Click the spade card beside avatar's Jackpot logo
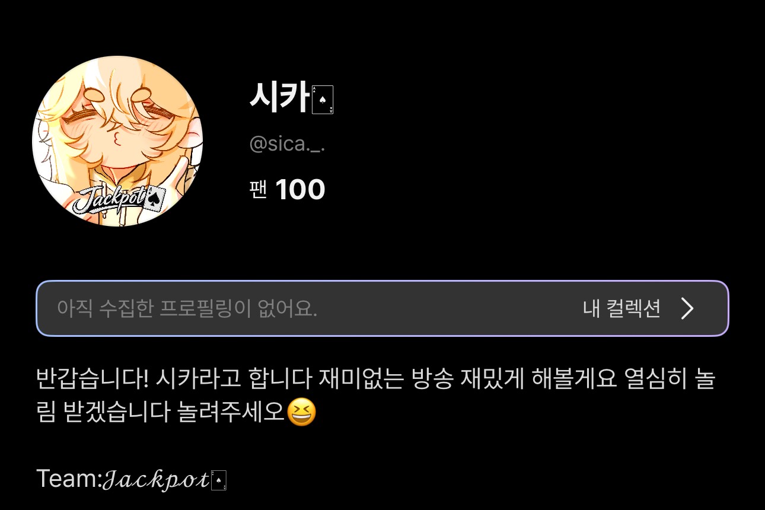Image resolution: width=765 pixels, height=510 pixels. pyautogui.click(x=155, y=197)
